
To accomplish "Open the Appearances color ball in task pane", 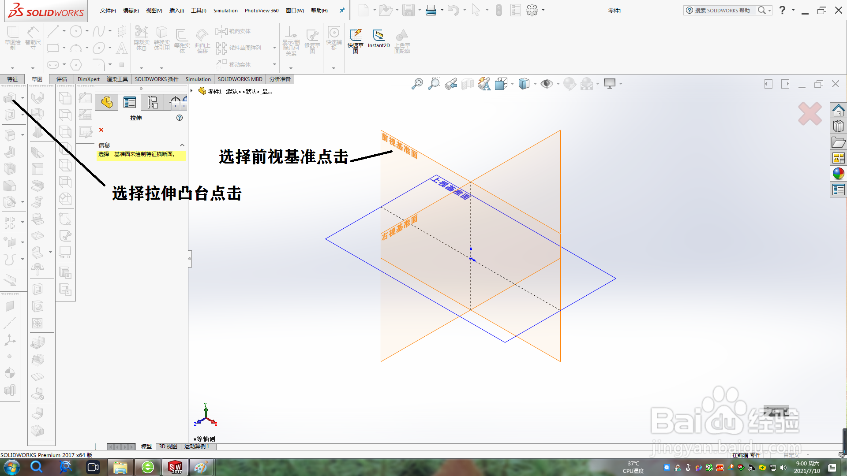I will pyautogui.click(x=838, y=174).
